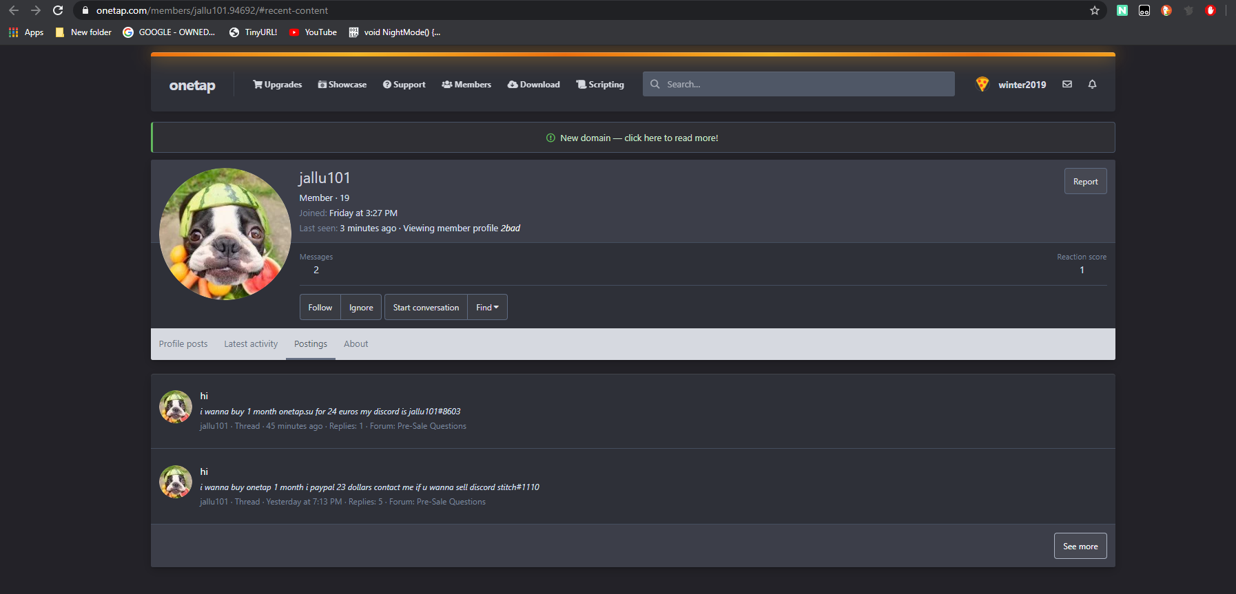The height and width of the screenshot is (594, 1236).
Task: Click the Messages count 2
Action: (316, 270)
